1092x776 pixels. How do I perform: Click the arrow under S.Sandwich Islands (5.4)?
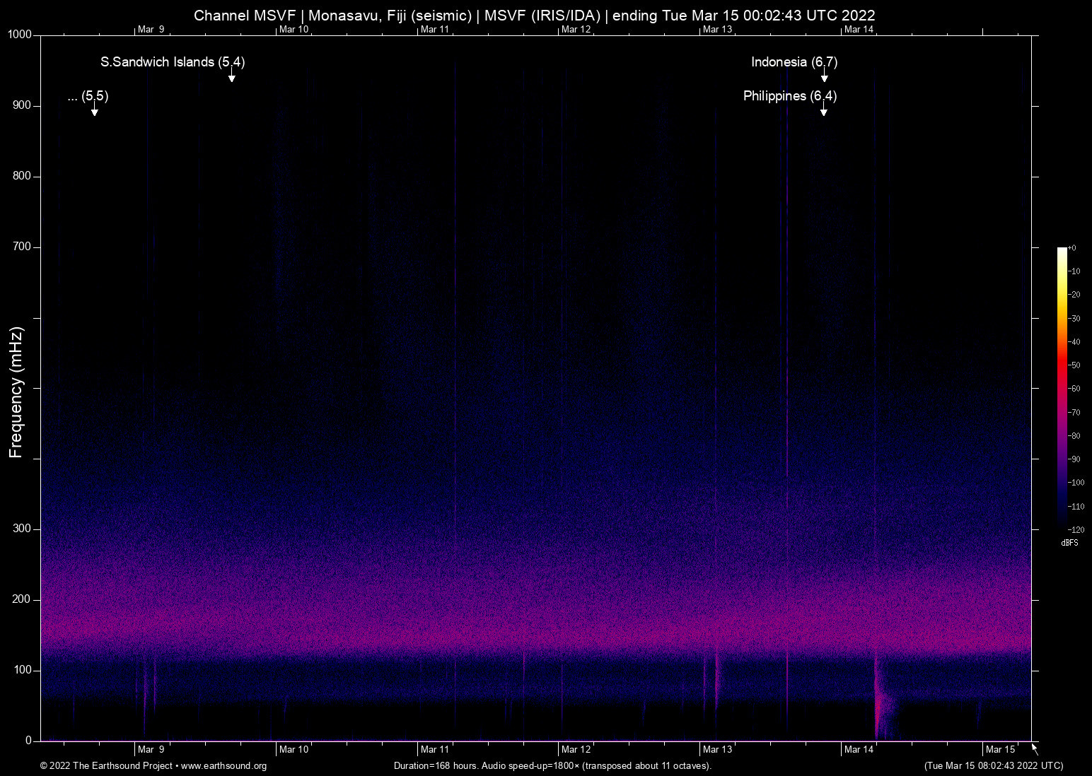[231, 76]
